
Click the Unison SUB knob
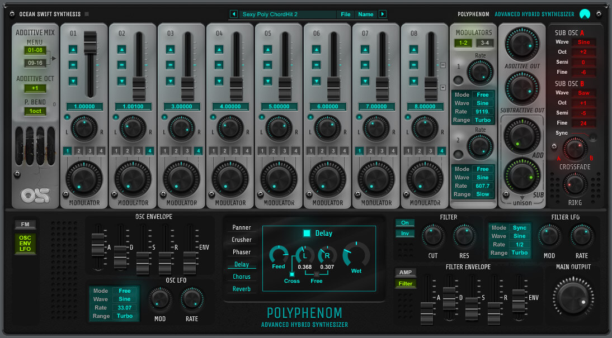coord(522,176)
